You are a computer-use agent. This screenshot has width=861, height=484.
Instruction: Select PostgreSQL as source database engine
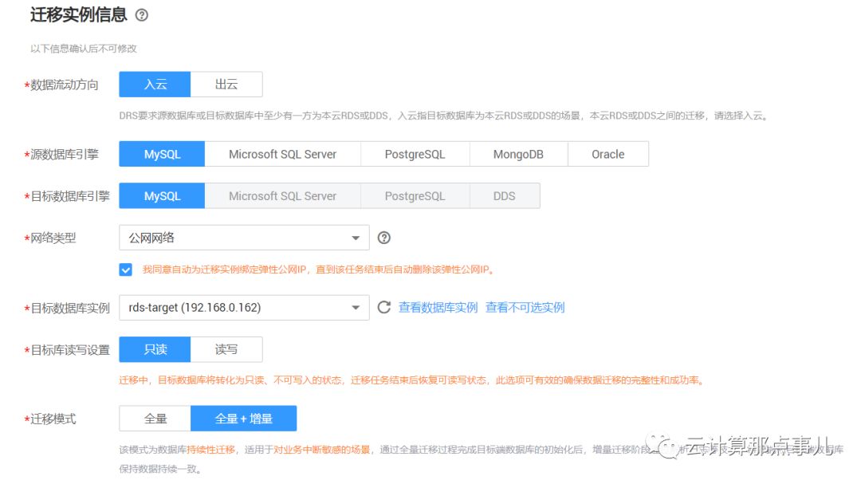415,154
